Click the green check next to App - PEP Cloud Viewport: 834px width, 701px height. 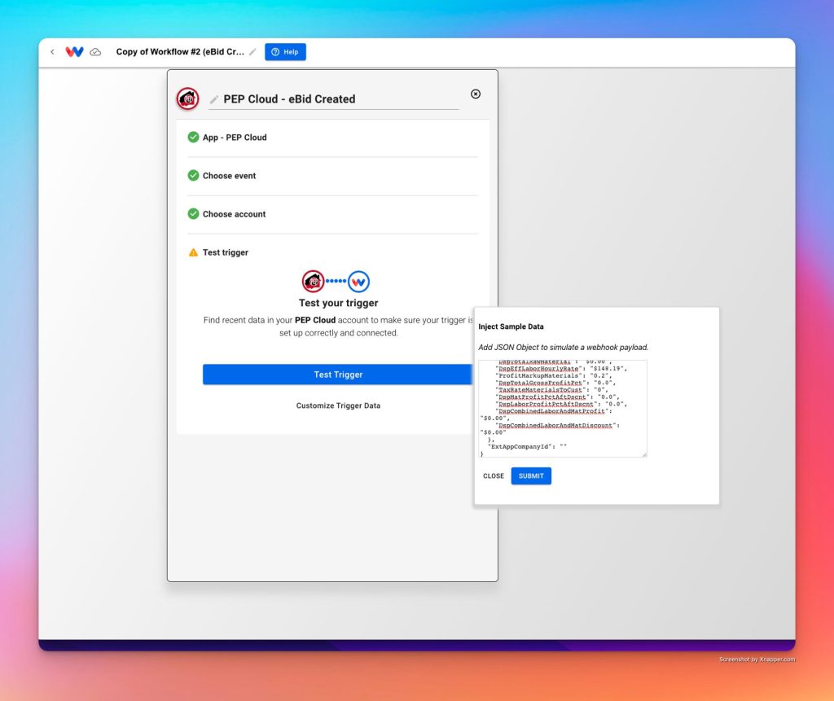pyautogui.click(x=194, y=138)
